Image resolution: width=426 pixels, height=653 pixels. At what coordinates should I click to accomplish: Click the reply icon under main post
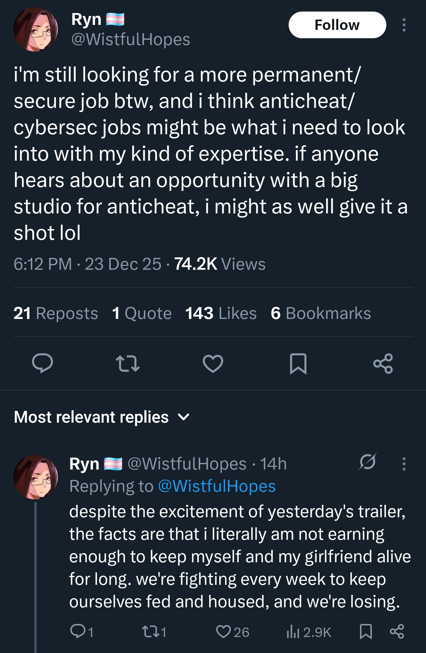coord(42,363)
